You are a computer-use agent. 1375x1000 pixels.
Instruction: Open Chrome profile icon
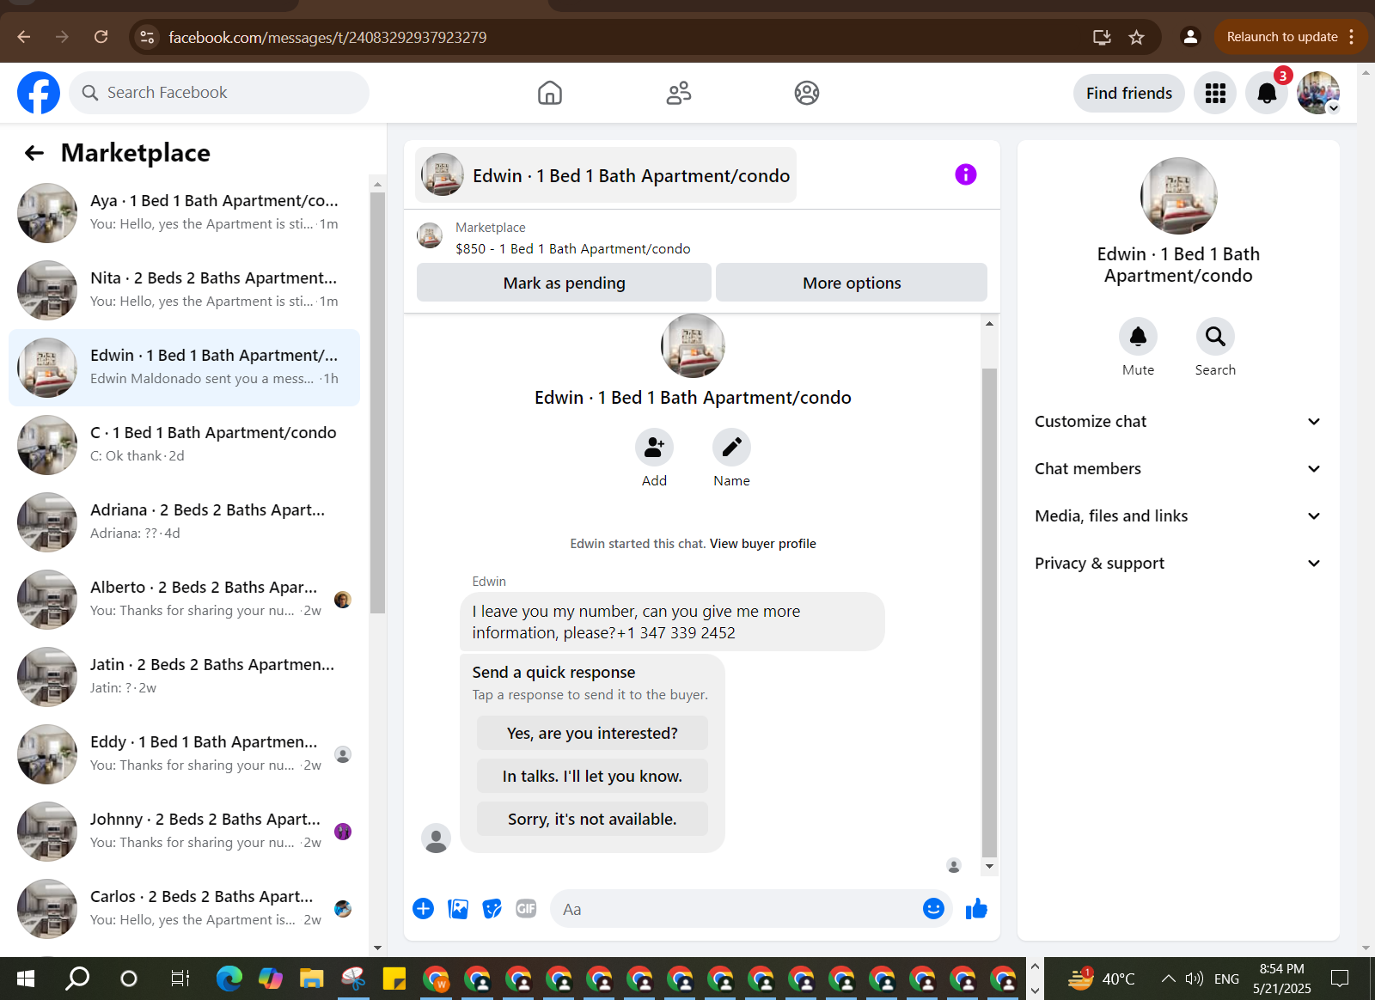click(x=1190, y=37)
